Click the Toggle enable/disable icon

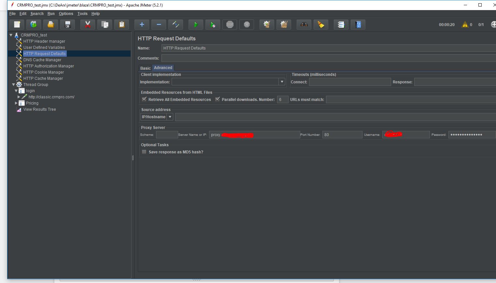176,24
